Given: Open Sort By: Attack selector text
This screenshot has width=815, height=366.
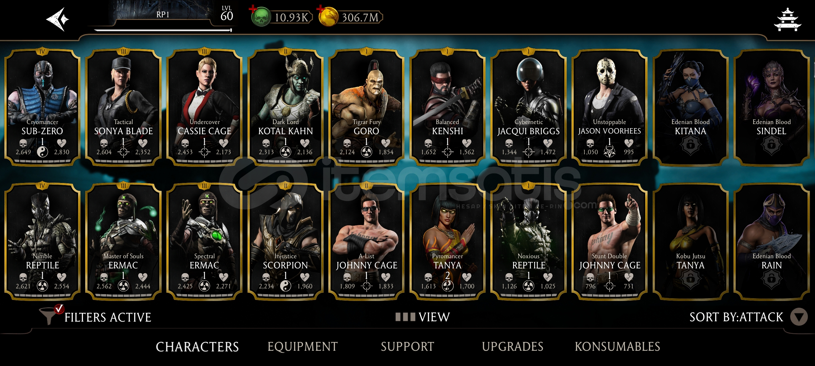Looking at the screenshot, I should 736,317.
